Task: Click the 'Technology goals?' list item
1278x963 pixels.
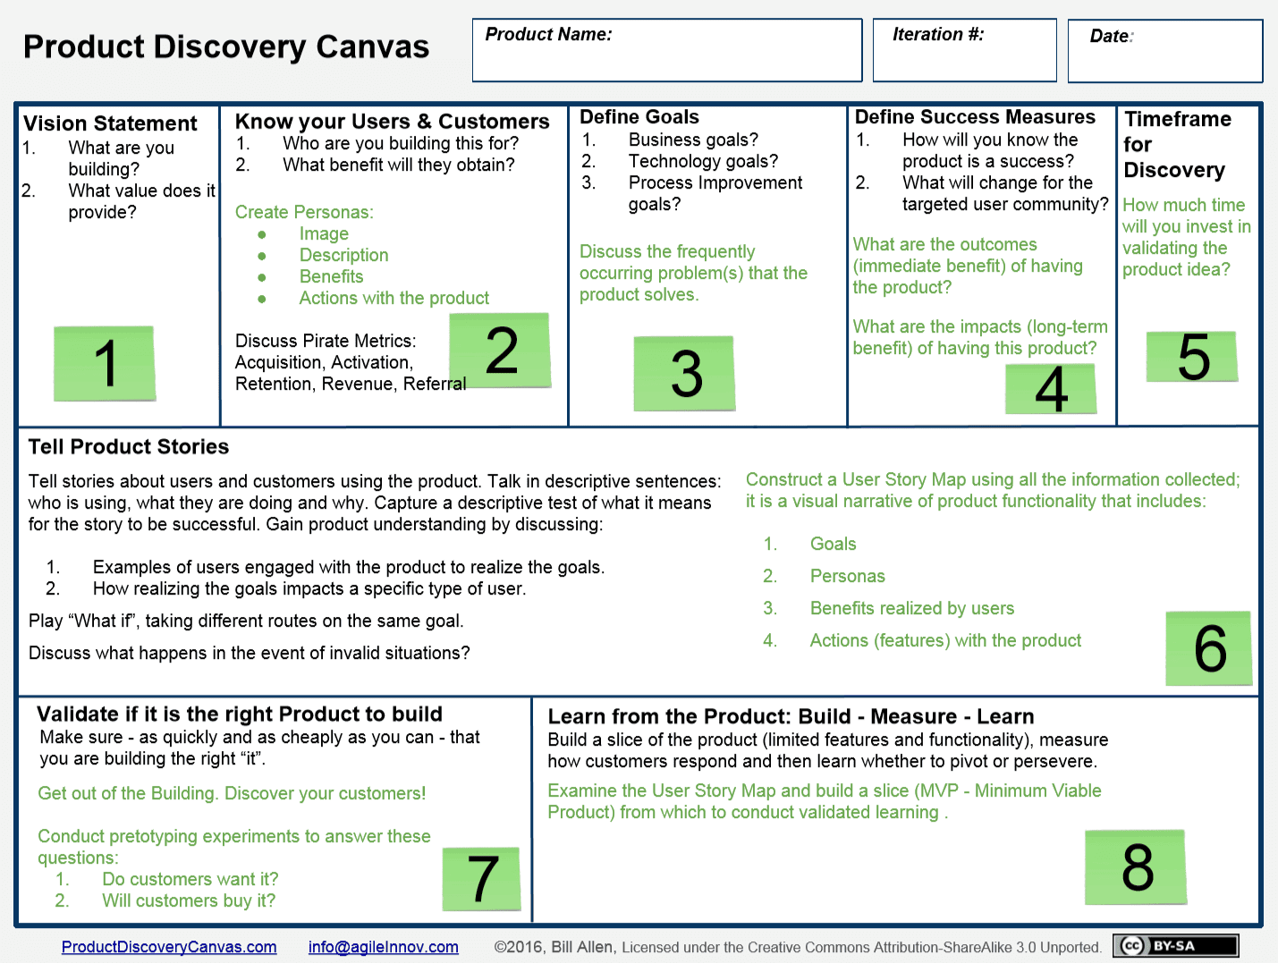Action: tap(703, 161)
